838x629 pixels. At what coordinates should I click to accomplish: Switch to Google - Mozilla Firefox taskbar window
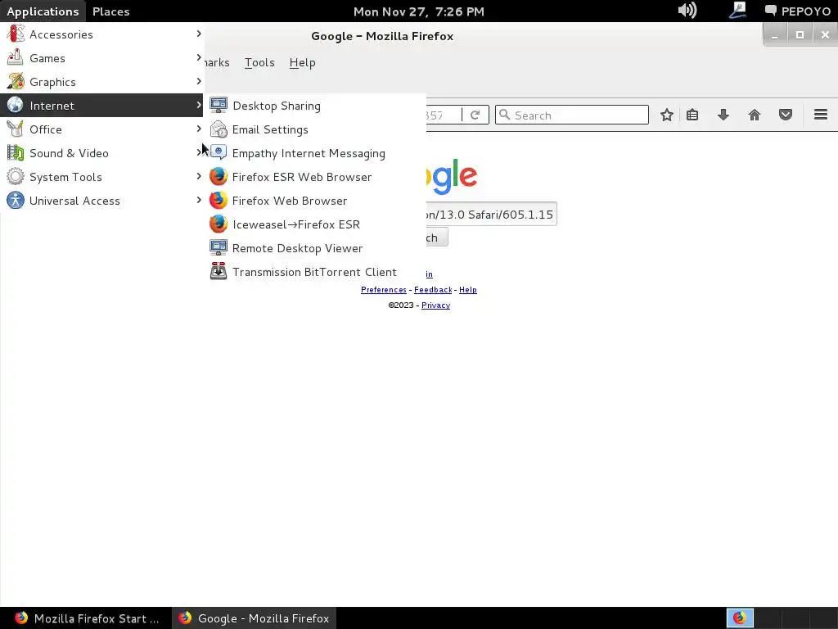255,618
